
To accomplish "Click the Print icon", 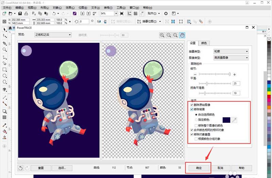I will pyautogui.click(x=26, y=13).
